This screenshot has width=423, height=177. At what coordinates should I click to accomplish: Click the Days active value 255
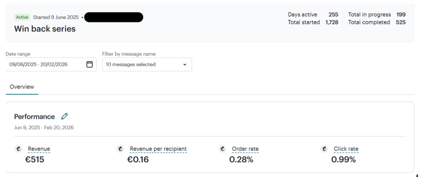[333, 14]
